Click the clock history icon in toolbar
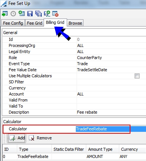 pyautogui.click(x=13, y=14)
